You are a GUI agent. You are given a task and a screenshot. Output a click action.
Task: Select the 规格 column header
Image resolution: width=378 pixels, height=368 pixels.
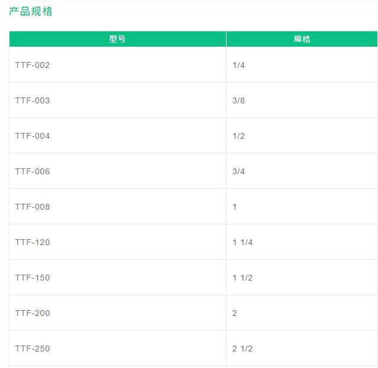(302, 39)
